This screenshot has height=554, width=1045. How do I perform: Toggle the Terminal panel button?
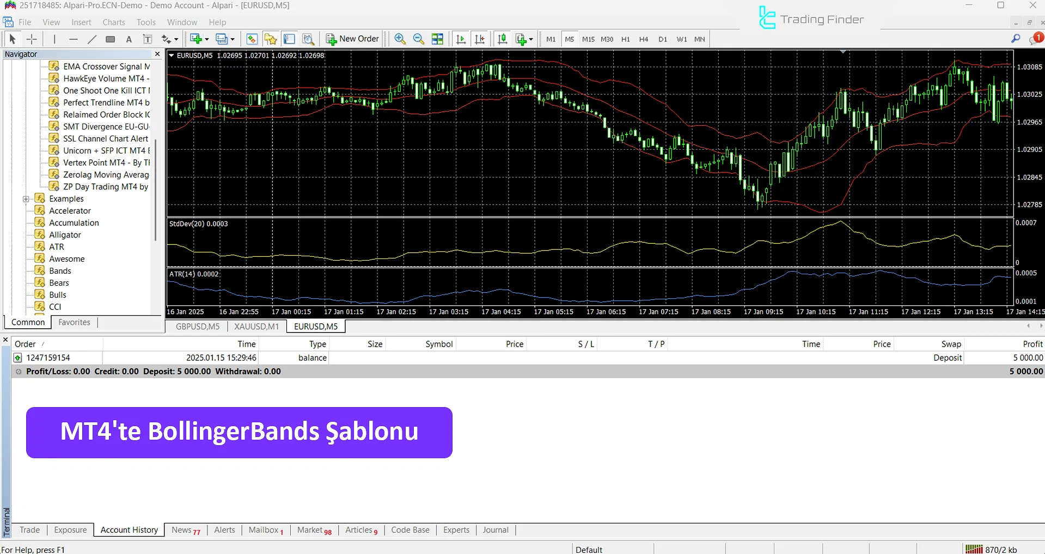tap(289, 39)
